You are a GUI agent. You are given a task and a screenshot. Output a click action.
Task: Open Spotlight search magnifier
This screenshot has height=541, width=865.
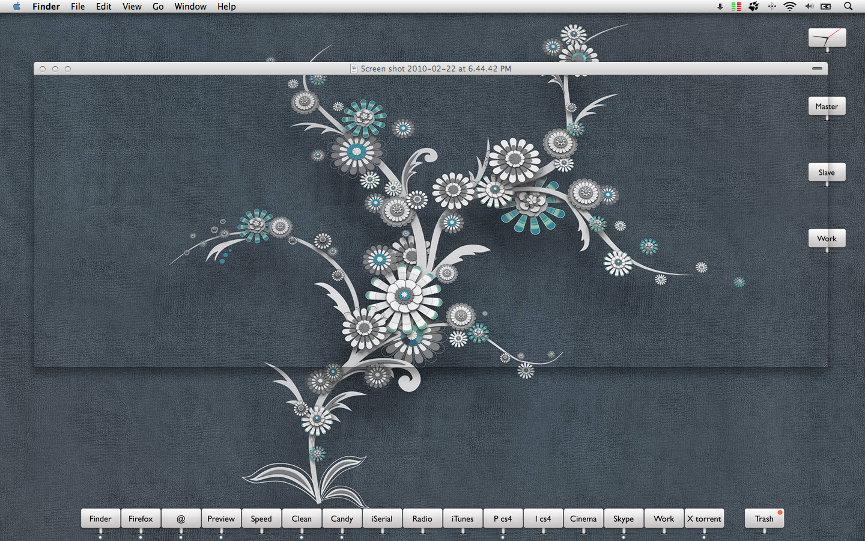pyautogui.click(x=848, y=7)
